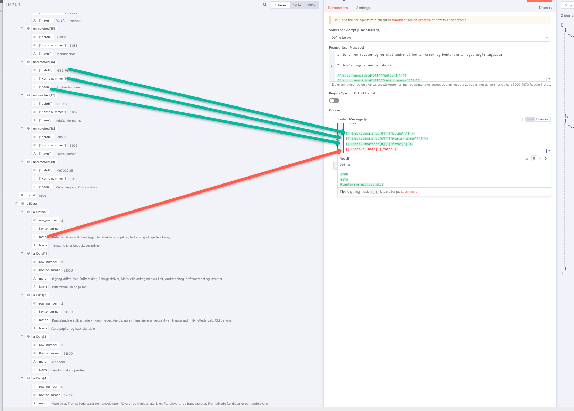Viewport: 574px width, 411px height.
Task: Open the search in the INPUT panel
Action: pos(265,5)
